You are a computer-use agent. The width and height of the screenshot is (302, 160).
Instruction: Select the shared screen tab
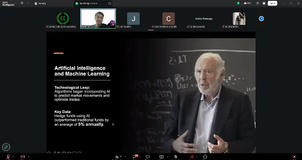tap(93, 3)
